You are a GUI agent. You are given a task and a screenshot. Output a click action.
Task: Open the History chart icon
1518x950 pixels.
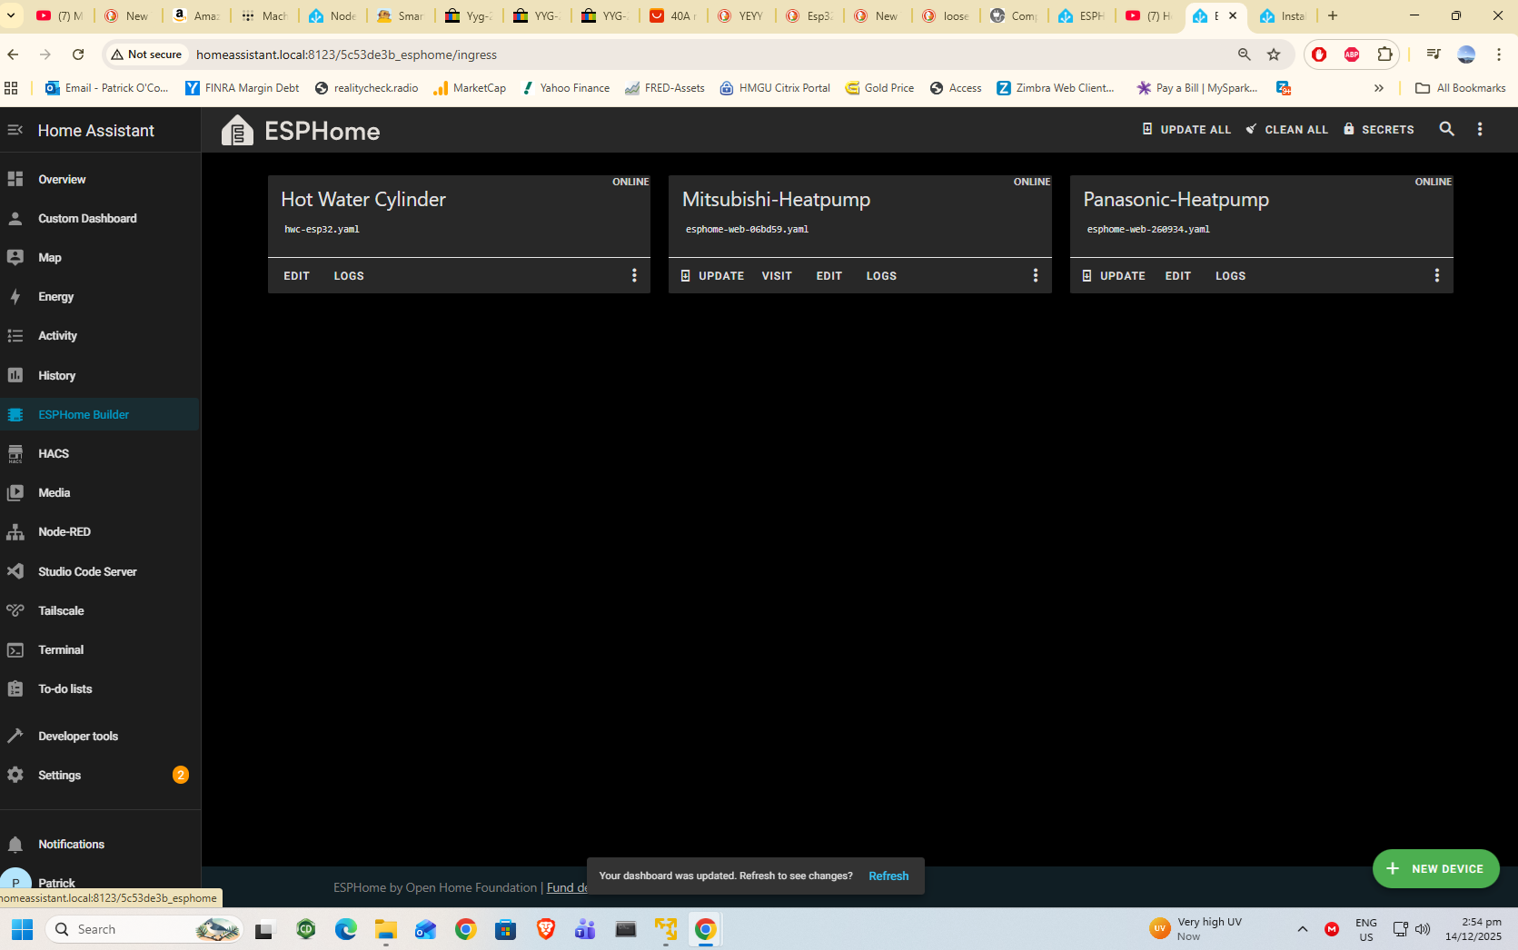pos(15,375)
